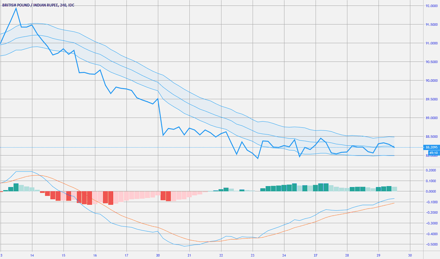Click the -0.2000 MACD axis label
Screen dimensions: 440x259
(x=431, y=212)
